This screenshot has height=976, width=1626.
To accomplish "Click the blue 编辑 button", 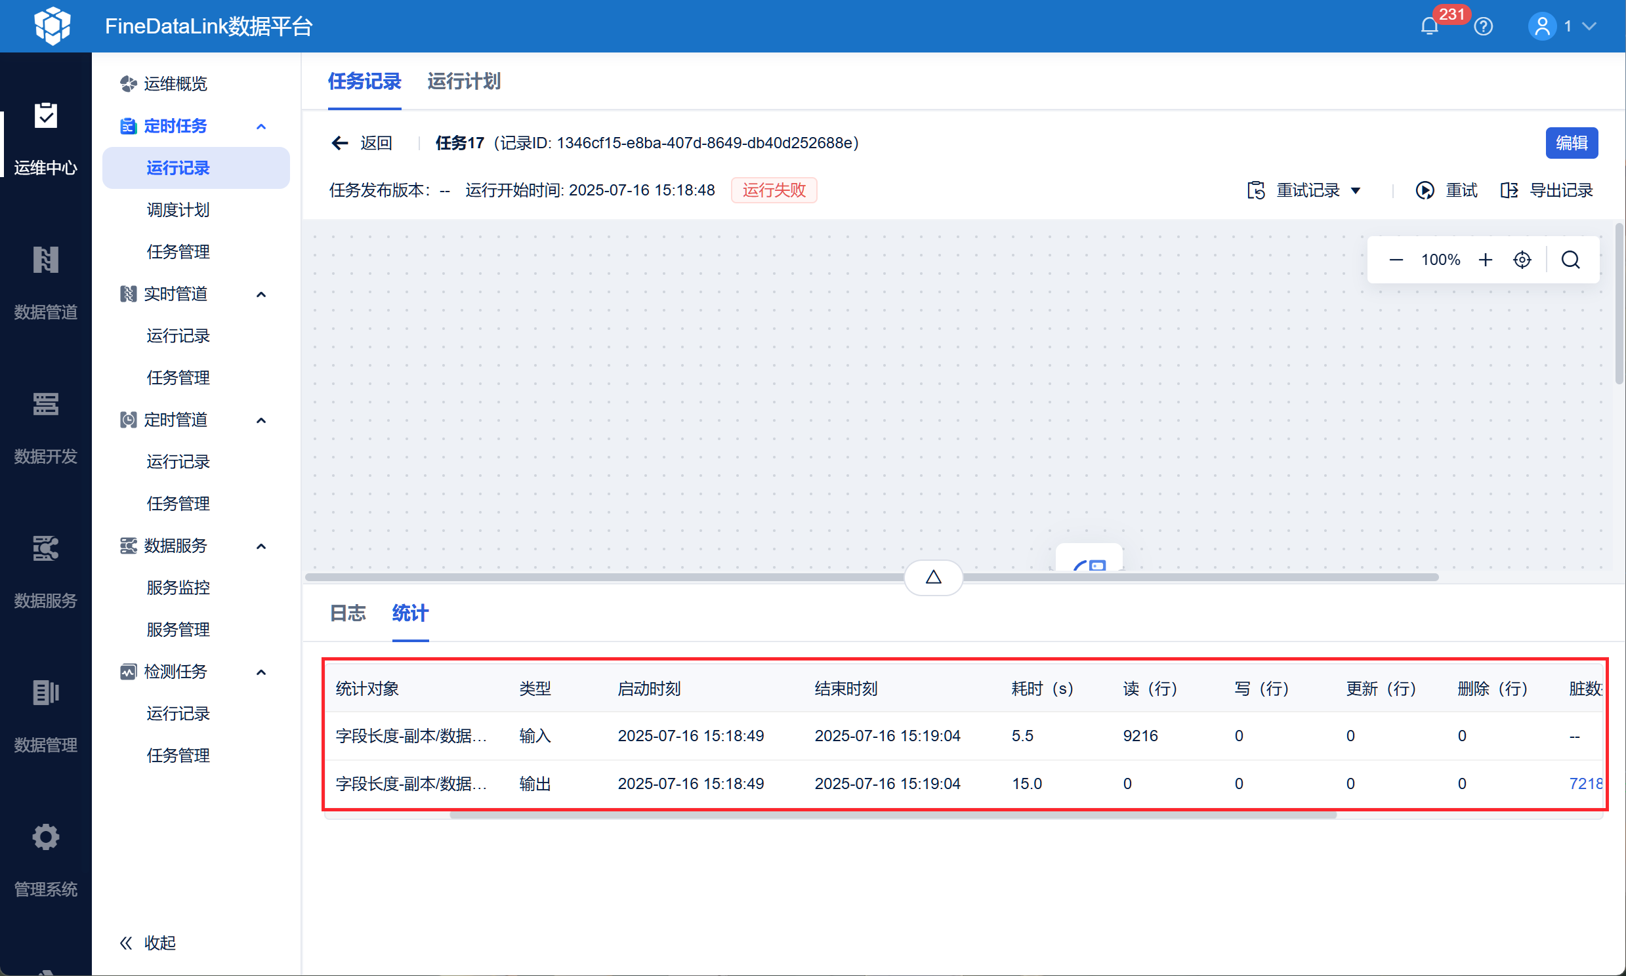I will tap(1571, 143).
